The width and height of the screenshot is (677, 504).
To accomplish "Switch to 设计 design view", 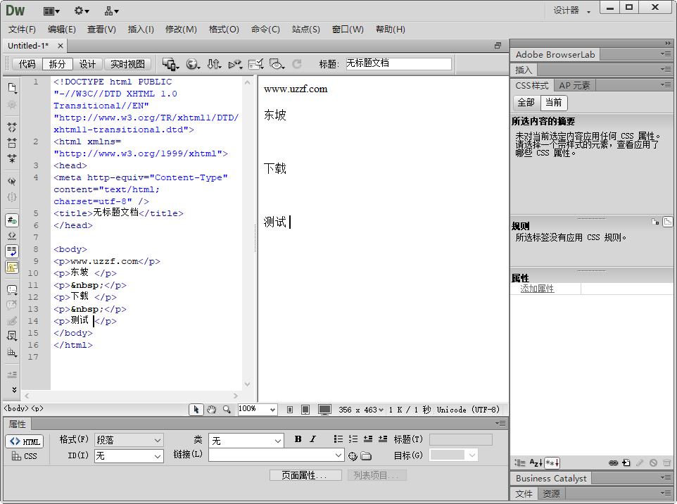I will pos(87,64).
